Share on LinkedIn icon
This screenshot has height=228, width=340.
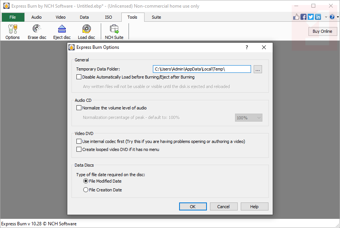coord(318,17)
